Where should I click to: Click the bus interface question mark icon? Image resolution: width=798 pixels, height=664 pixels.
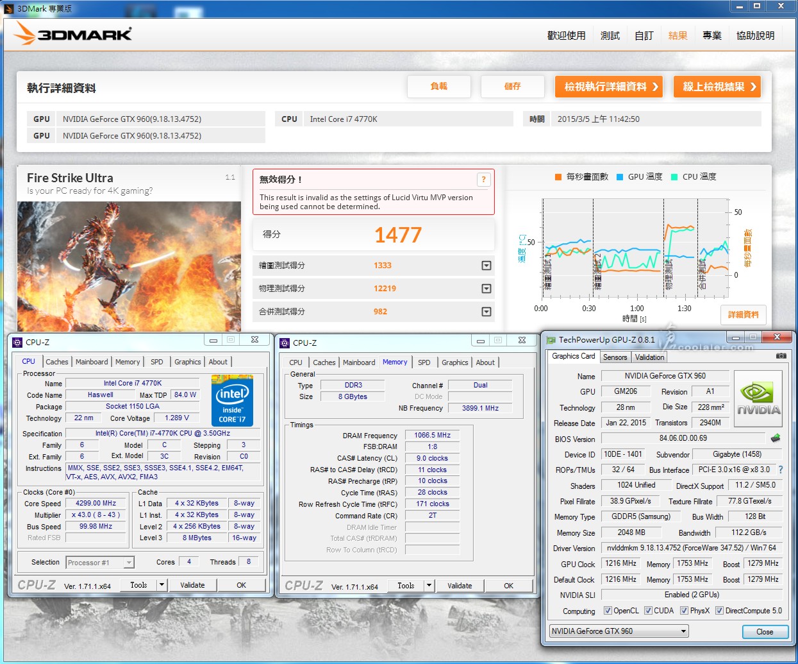click(780, 470)
